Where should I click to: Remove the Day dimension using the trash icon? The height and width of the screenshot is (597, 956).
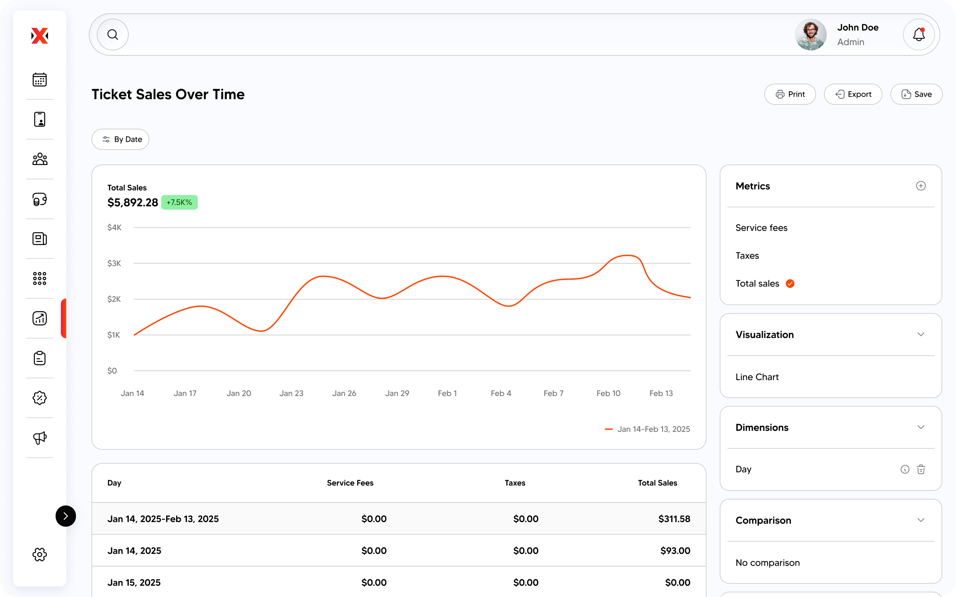coord(921,469)
